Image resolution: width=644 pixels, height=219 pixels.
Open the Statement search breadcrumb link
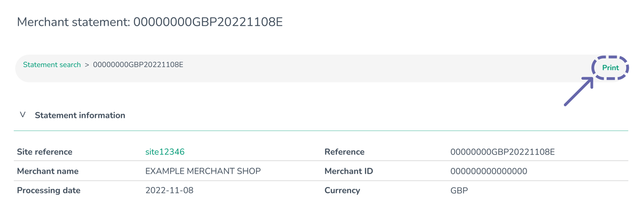52,65
